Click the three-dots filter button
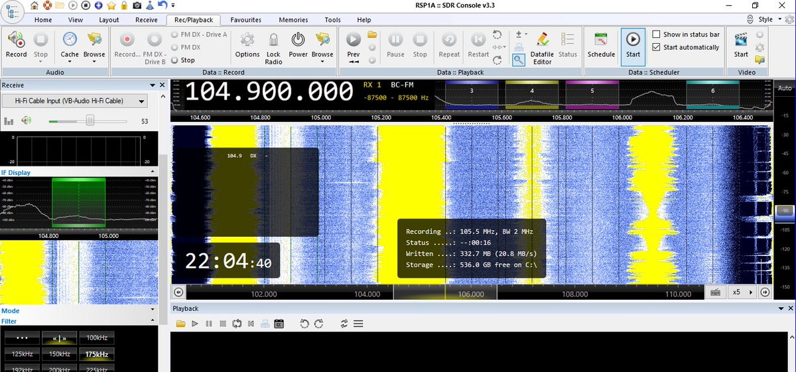This screenshot has width=796, height=372. pyautogui.click(x=22, y=338)
